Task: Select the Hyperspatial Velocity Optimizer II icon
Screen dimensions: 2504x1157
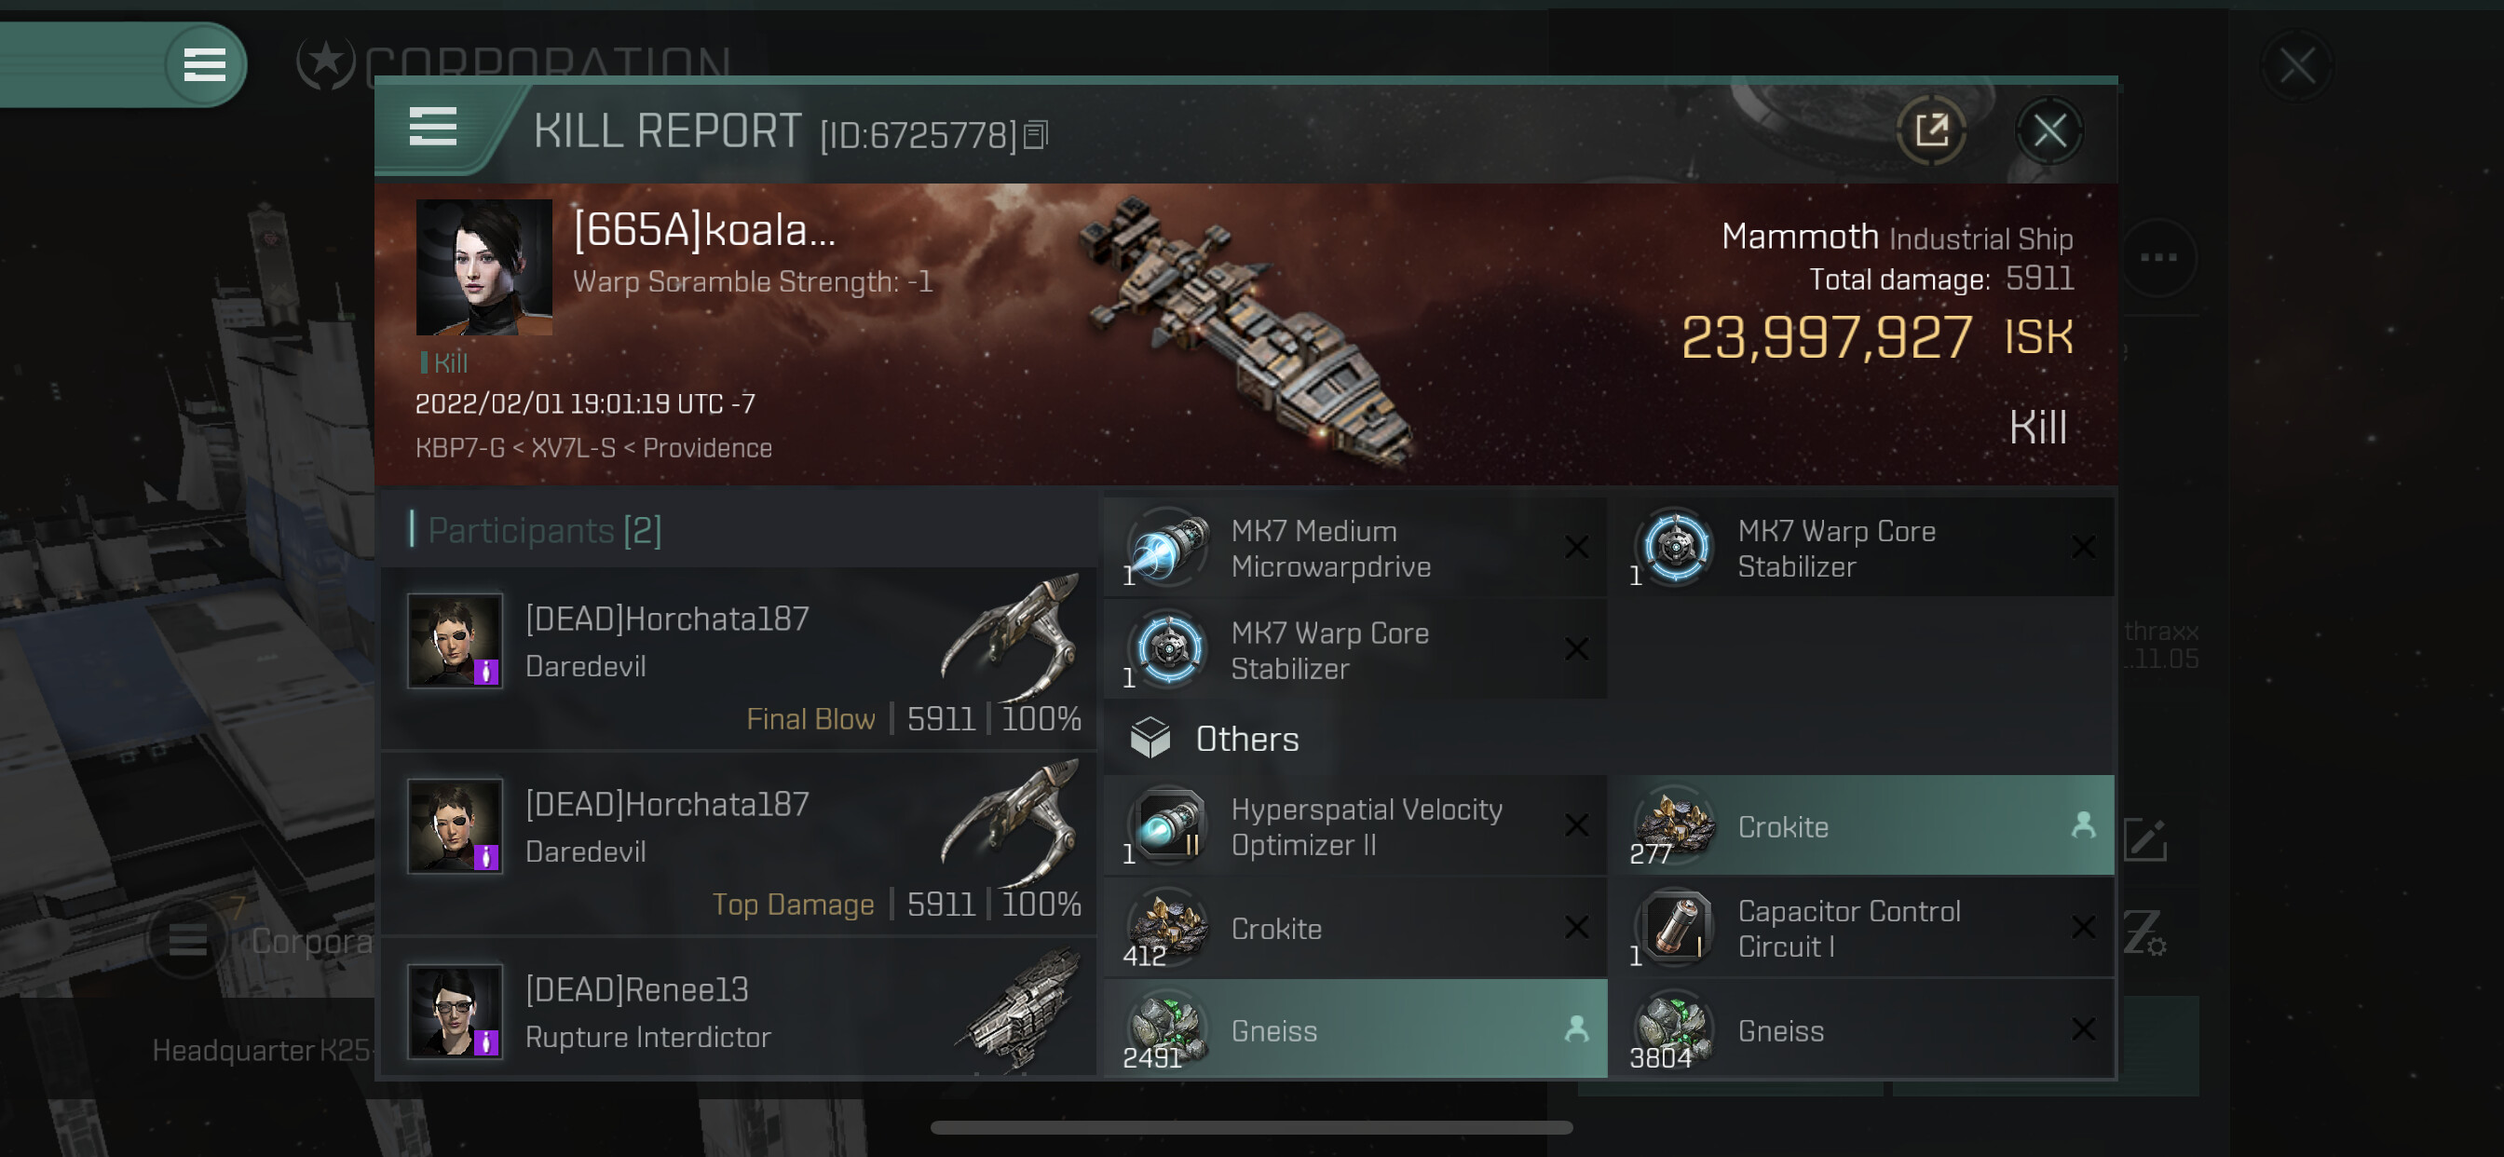Action: pyautogui.click(x=1168, y=826)
